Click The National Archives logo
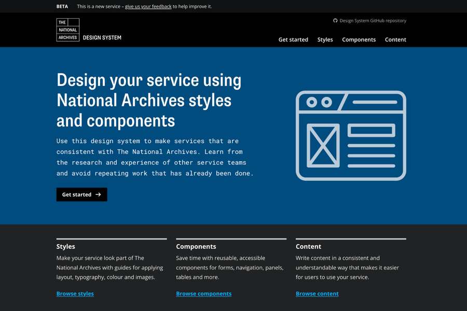The width and height of the screenshot is (467, 311). (x=68, y=30)
